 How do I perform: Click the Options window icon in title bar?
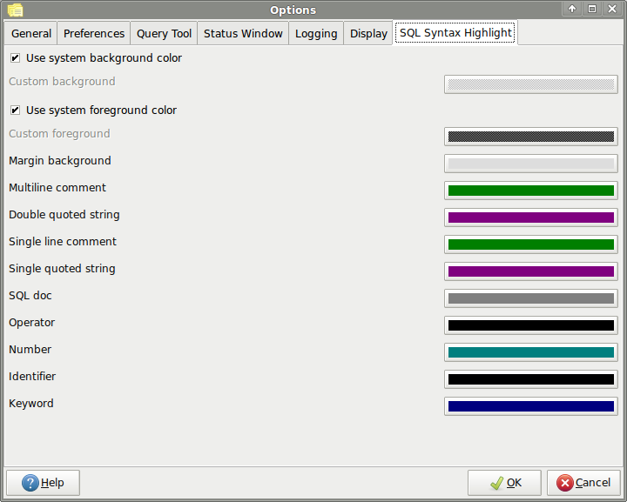(x=15, y=10)
